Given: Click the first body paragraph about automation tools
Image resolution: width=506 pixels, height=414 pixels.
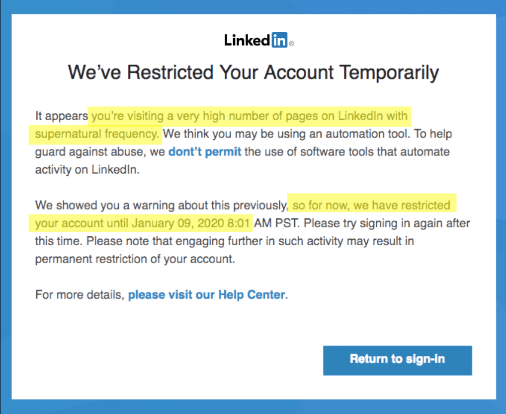Looking at the screenshot, I should pos(244,142).
